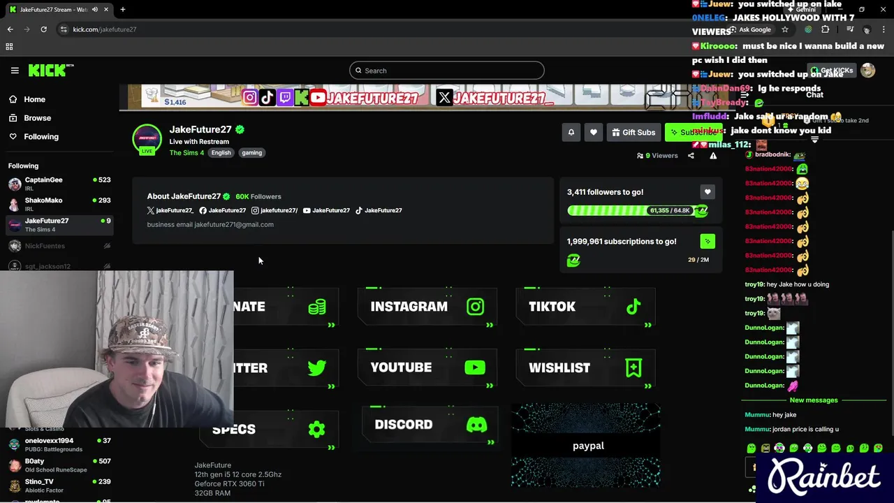
Task: Click the forward browser navigation arrow
Action: point(27,29)
